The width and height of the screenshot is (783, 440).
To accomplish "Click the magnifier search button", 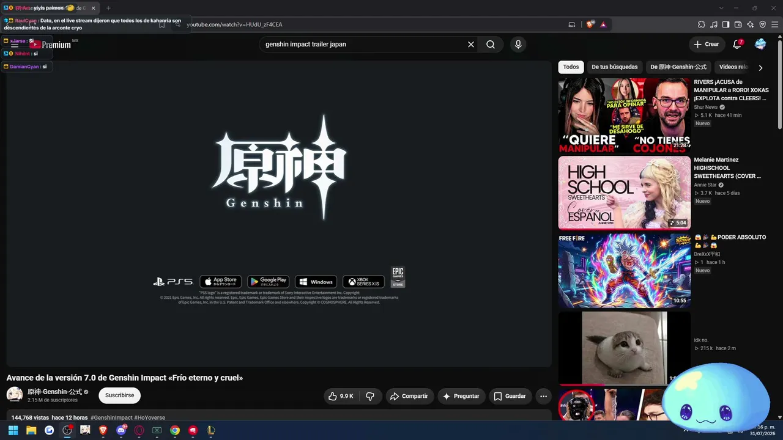I will (491, 45).
